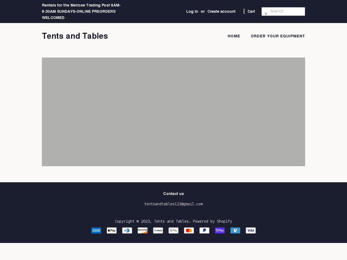This screenshot has width=347, height=260.
Task: Click the Discover payment icon
Action: 142,230
